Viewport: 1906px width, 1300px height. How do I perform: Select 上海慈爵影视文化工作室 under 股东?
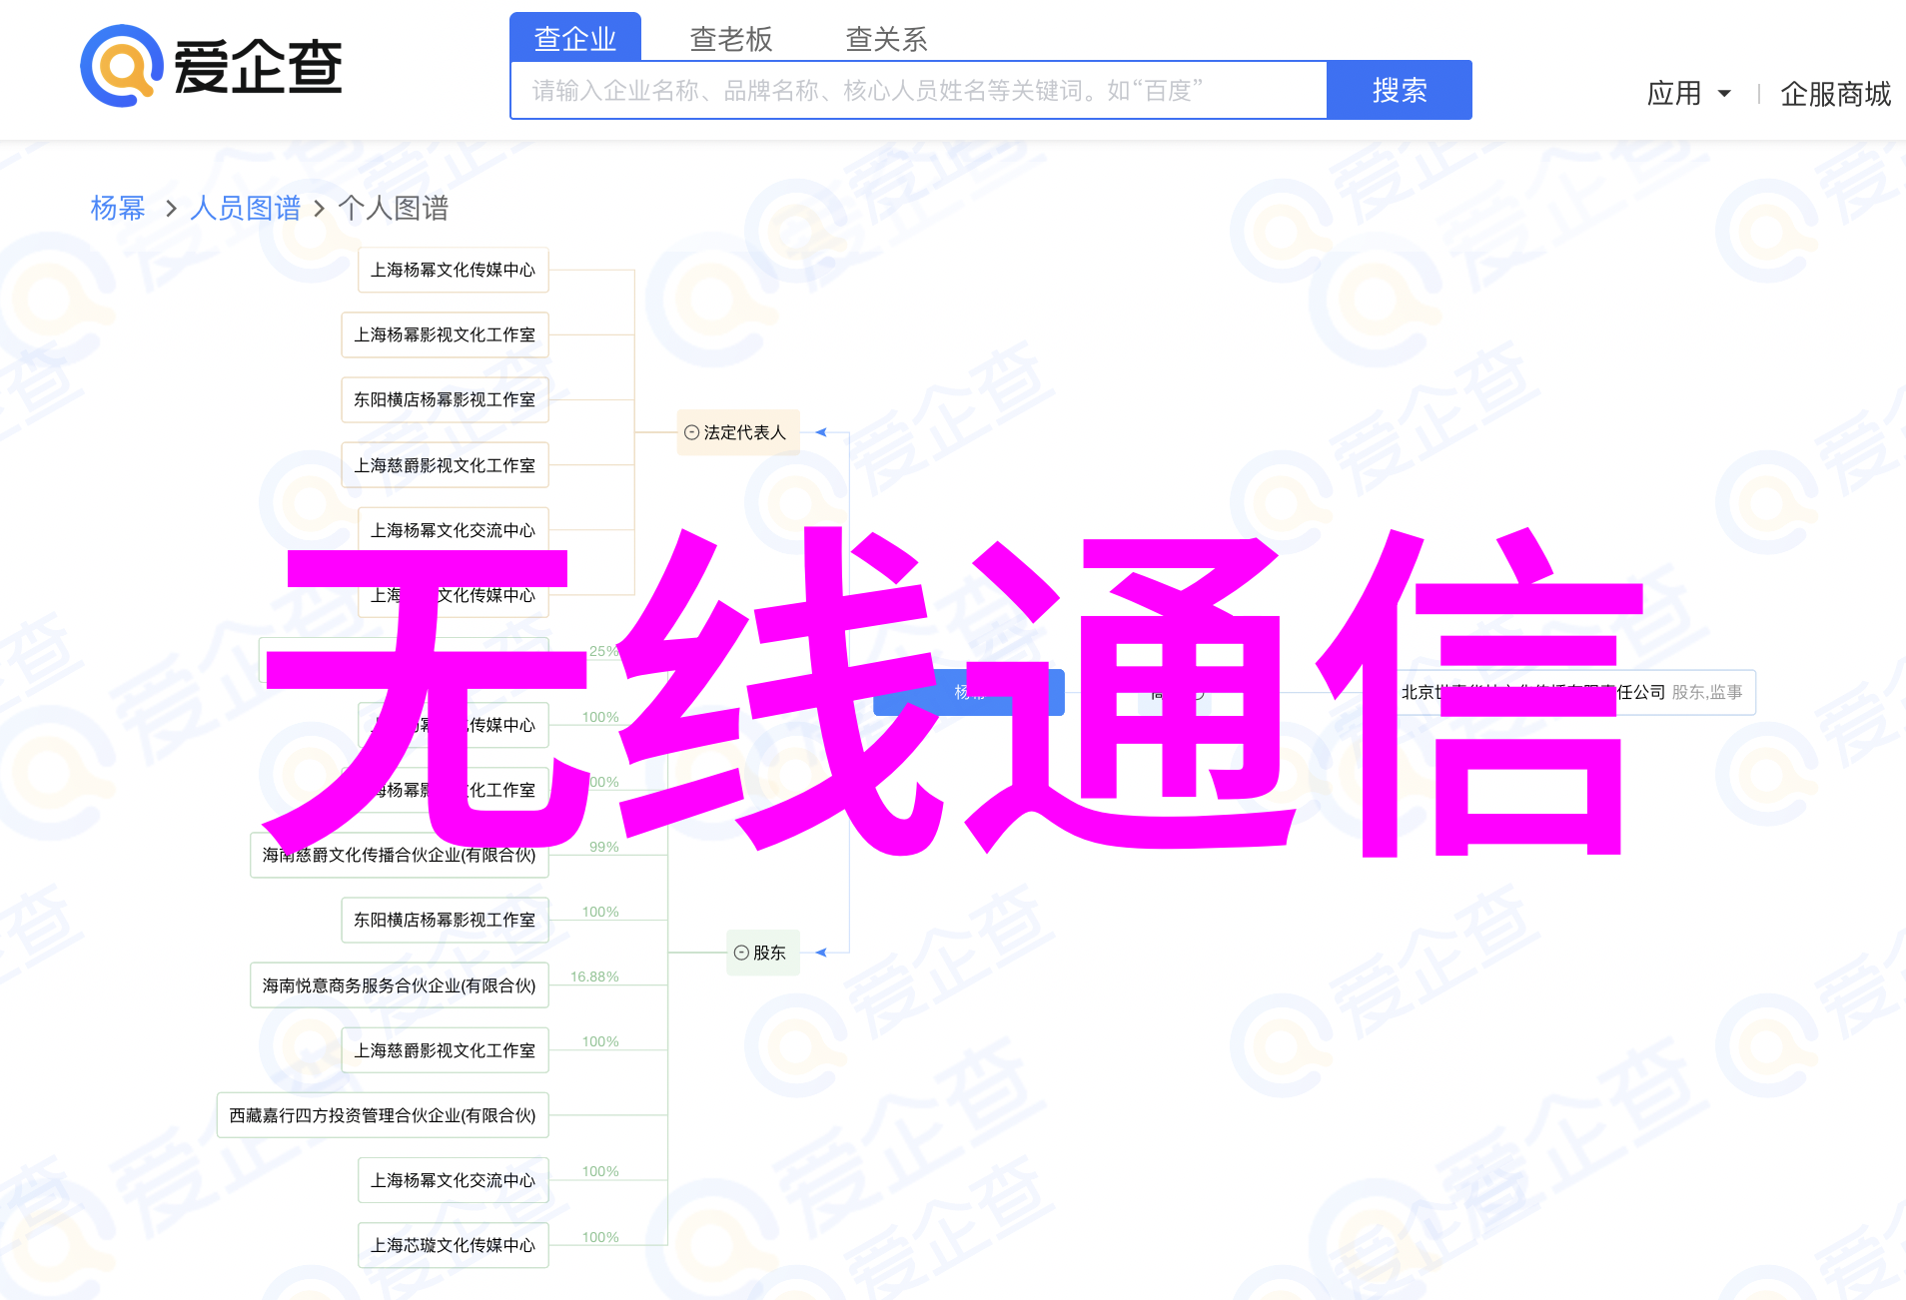click(x=445, y=1050)
